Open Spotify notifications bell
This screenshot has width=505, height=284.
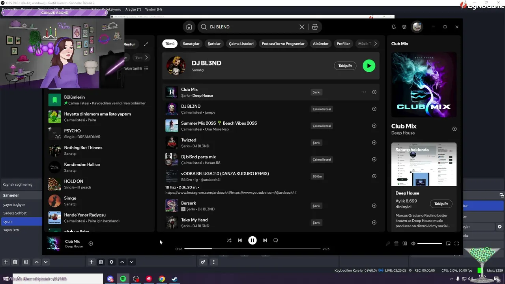(393, 27)
